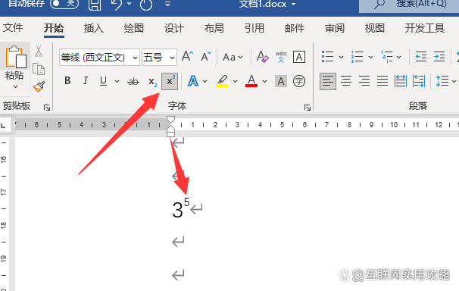Click the 文档1.docx title dropdown
Screen dimensions: 459x291
[x=267, y=4]
